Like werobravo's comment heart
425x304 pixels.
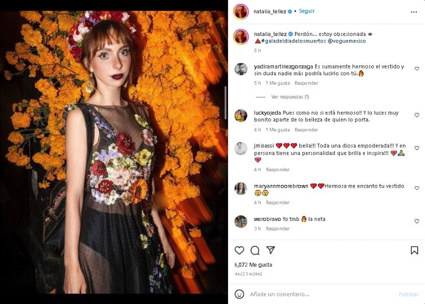(417, 221)
